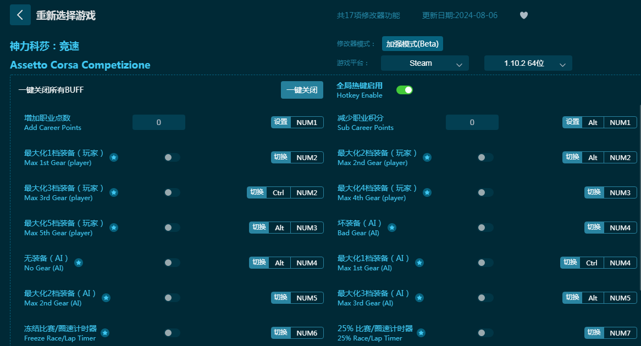Click star icon beside Bad Gear (AI)

tap(392, 228)
